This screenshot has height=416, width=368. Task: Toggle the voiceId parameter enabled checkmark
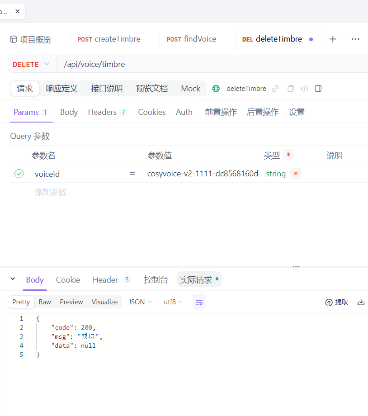click(x=19, y=174)
